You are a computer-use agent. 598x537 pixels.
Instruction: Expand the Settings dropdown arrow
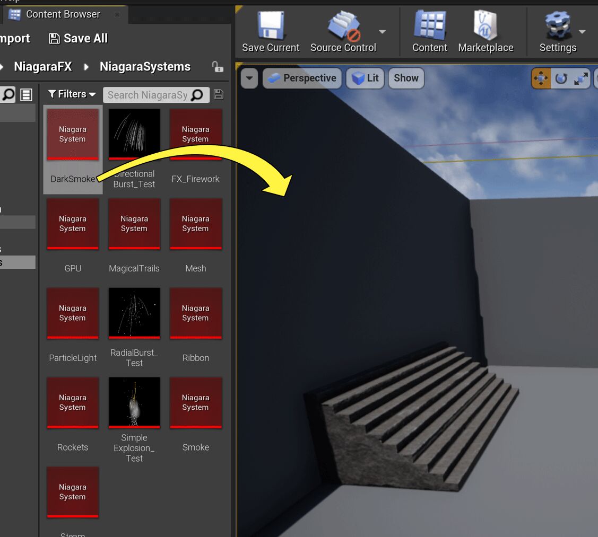[x=582, y=32]
